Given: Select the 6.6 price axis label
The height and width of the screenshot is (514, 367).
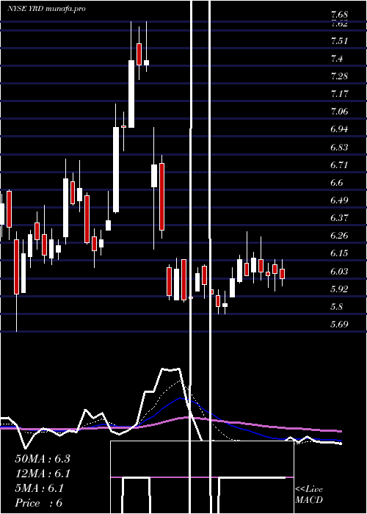Looking at the screenshot, I should point(337,183).
